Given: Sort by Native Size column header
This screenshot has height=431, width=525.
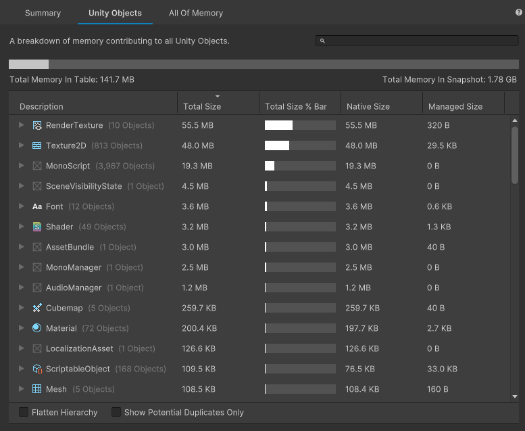Looking at the screenshot, I should [x=368, y=106].
